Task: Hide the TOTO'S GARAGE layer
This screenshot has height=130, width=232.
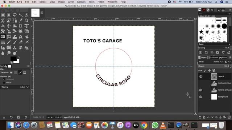Action: 200,90
